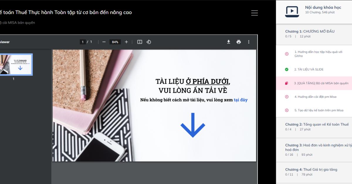Click play icon of lesson 1 Gitiho
This screenshot has width=352, height=184.
(287, 54)
